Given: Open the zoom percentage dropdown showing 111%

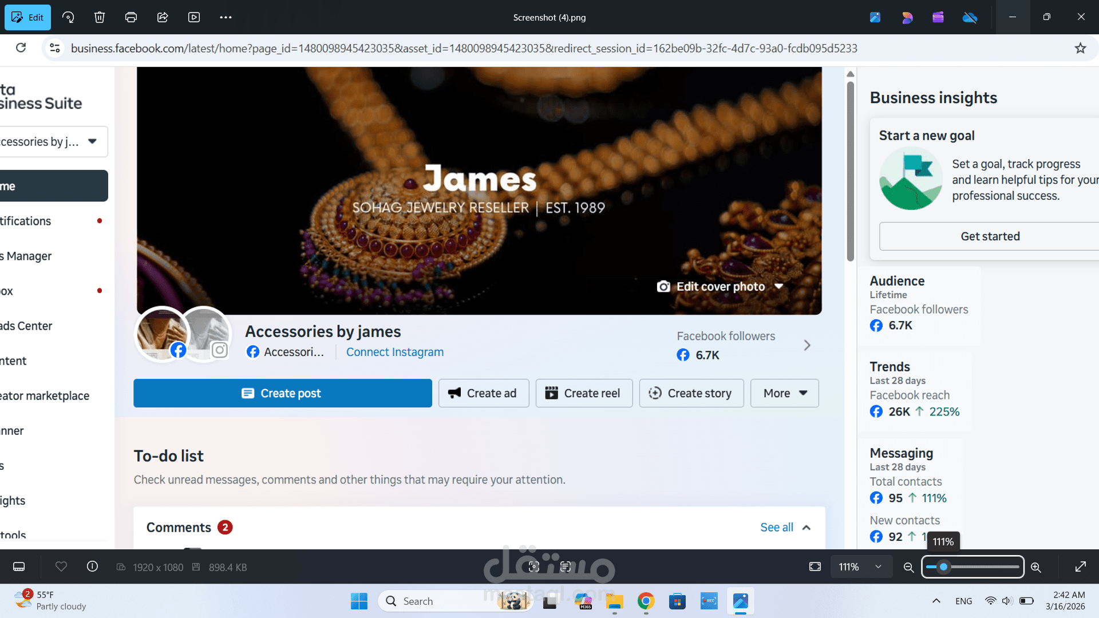Looking at the screenshot, I should (x=860, y=567).
